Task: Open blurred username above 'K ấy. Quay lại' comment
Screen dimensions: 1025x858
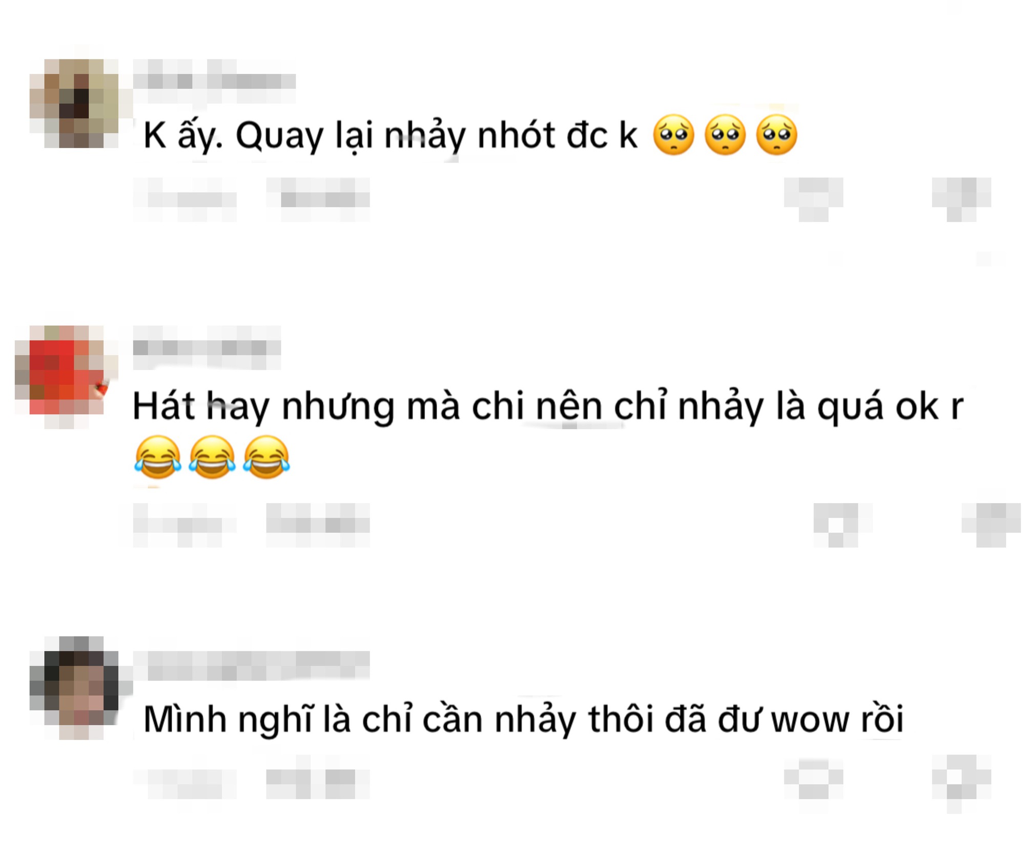Action: tap(214, 81)
